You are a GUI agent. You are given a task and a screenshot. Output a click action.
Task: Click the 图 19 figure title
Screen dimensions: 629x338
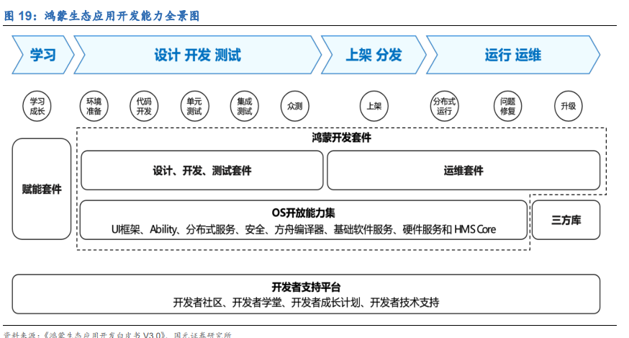[x=102, y=16]
